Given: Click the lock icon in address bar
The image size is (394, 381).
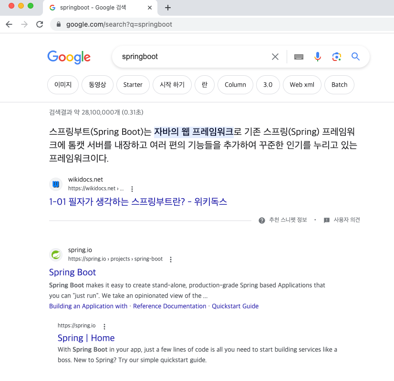Looking at the screenshot, I should [x=59, y=24].
